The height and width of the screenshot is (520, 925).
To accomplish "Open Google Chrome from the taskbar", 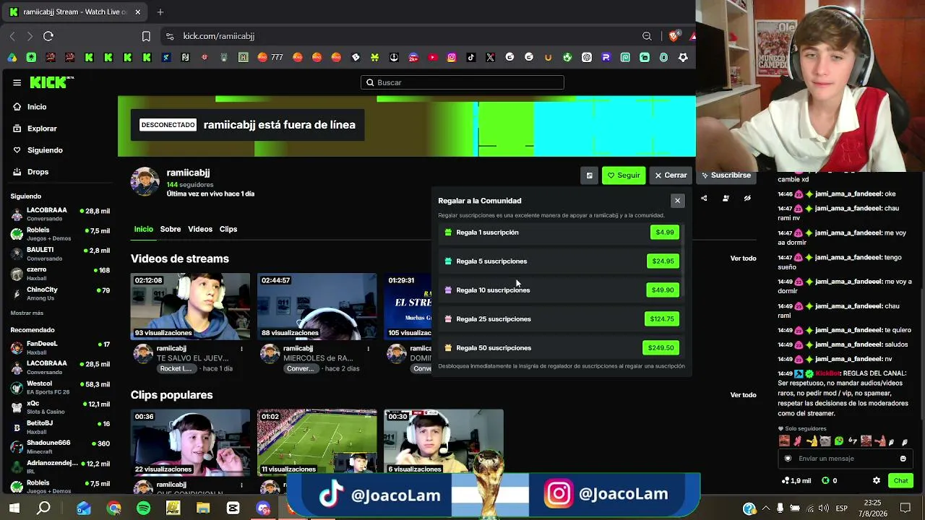I will [x=113, y=508].
